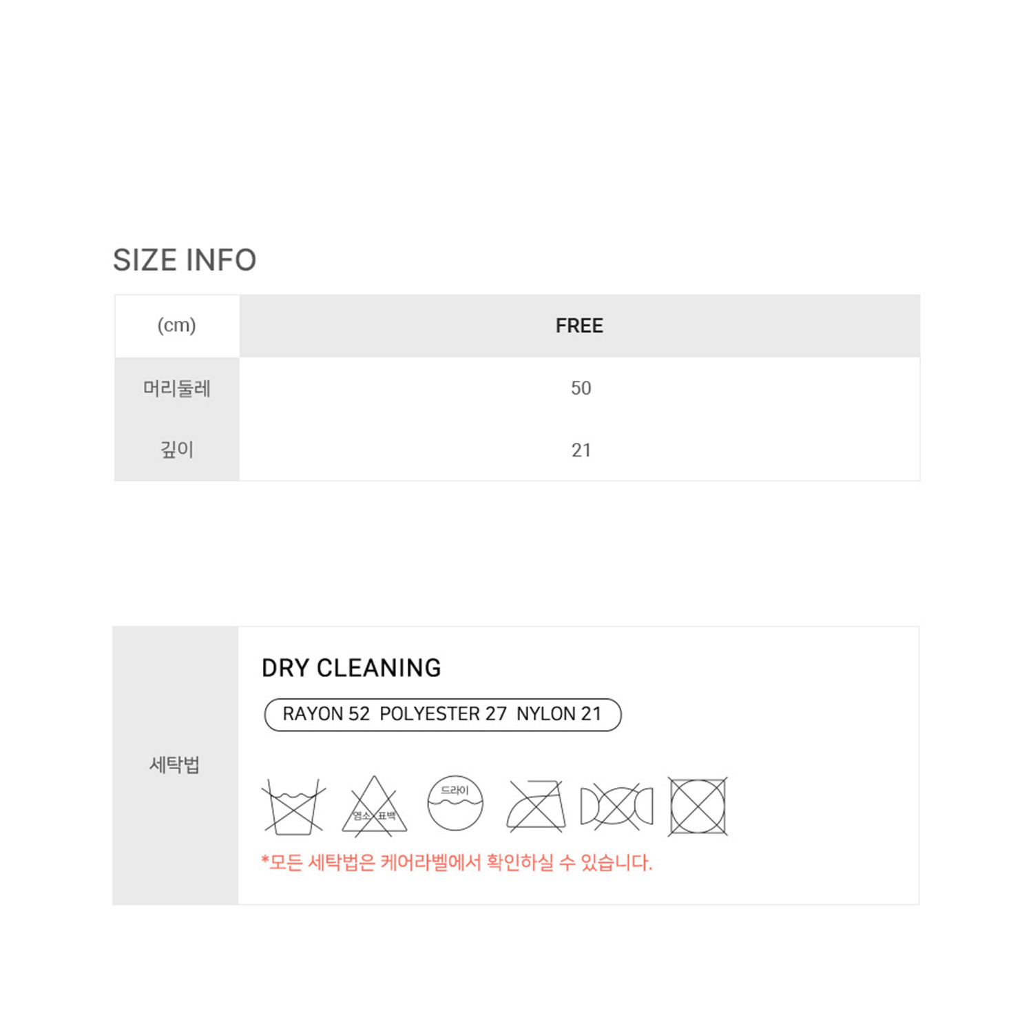This screenshot has height=1033, width=1033.
Task: Click the do-not-wash tub icon
Action: (x=293, y=806)
